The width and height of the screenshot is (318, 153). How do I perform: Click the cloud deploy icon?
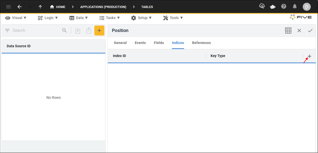[262, 7]
